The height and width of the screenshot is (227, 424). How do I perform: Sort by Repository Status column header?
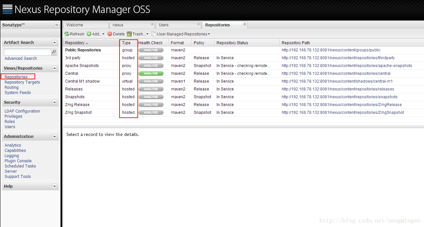[x=247, y=43]
